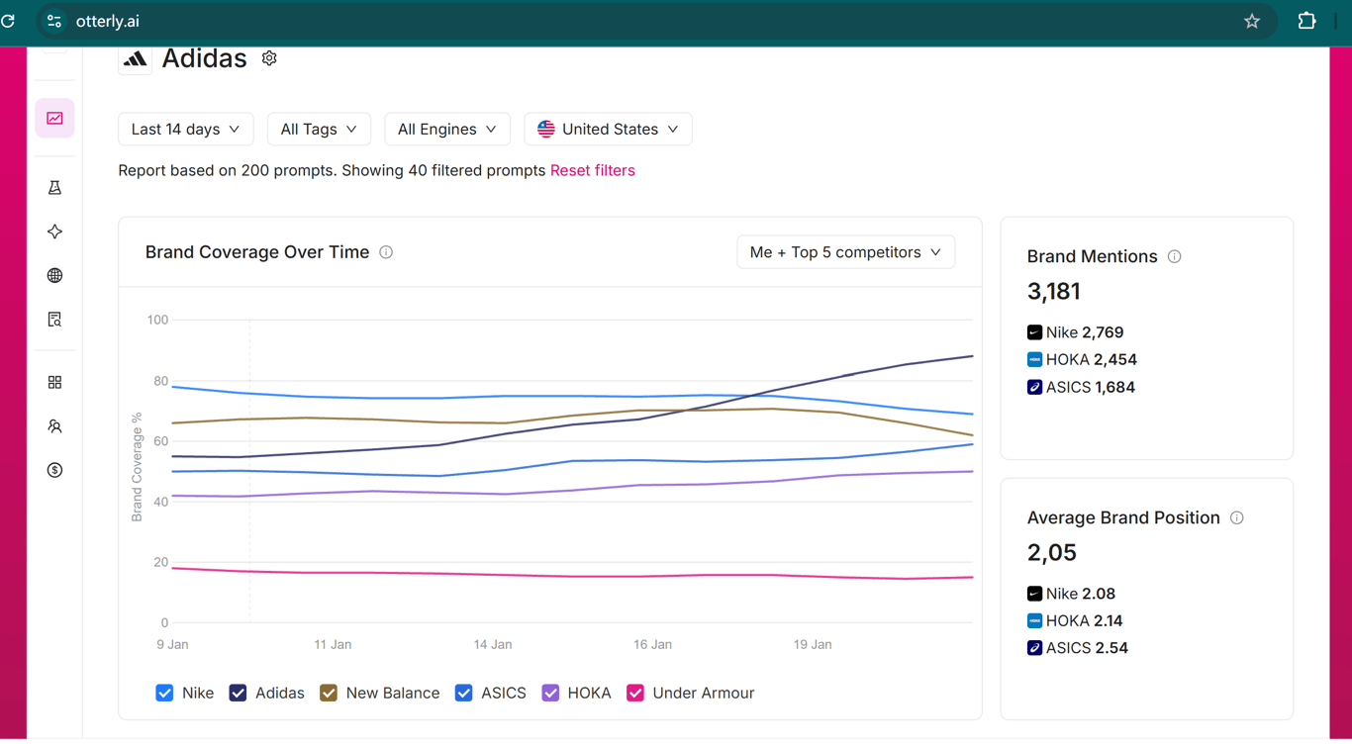This screenshot has height=747, width=1352.
Task: Uncheck the New Balance legend checkbox
Action: [x=329, y=693]
